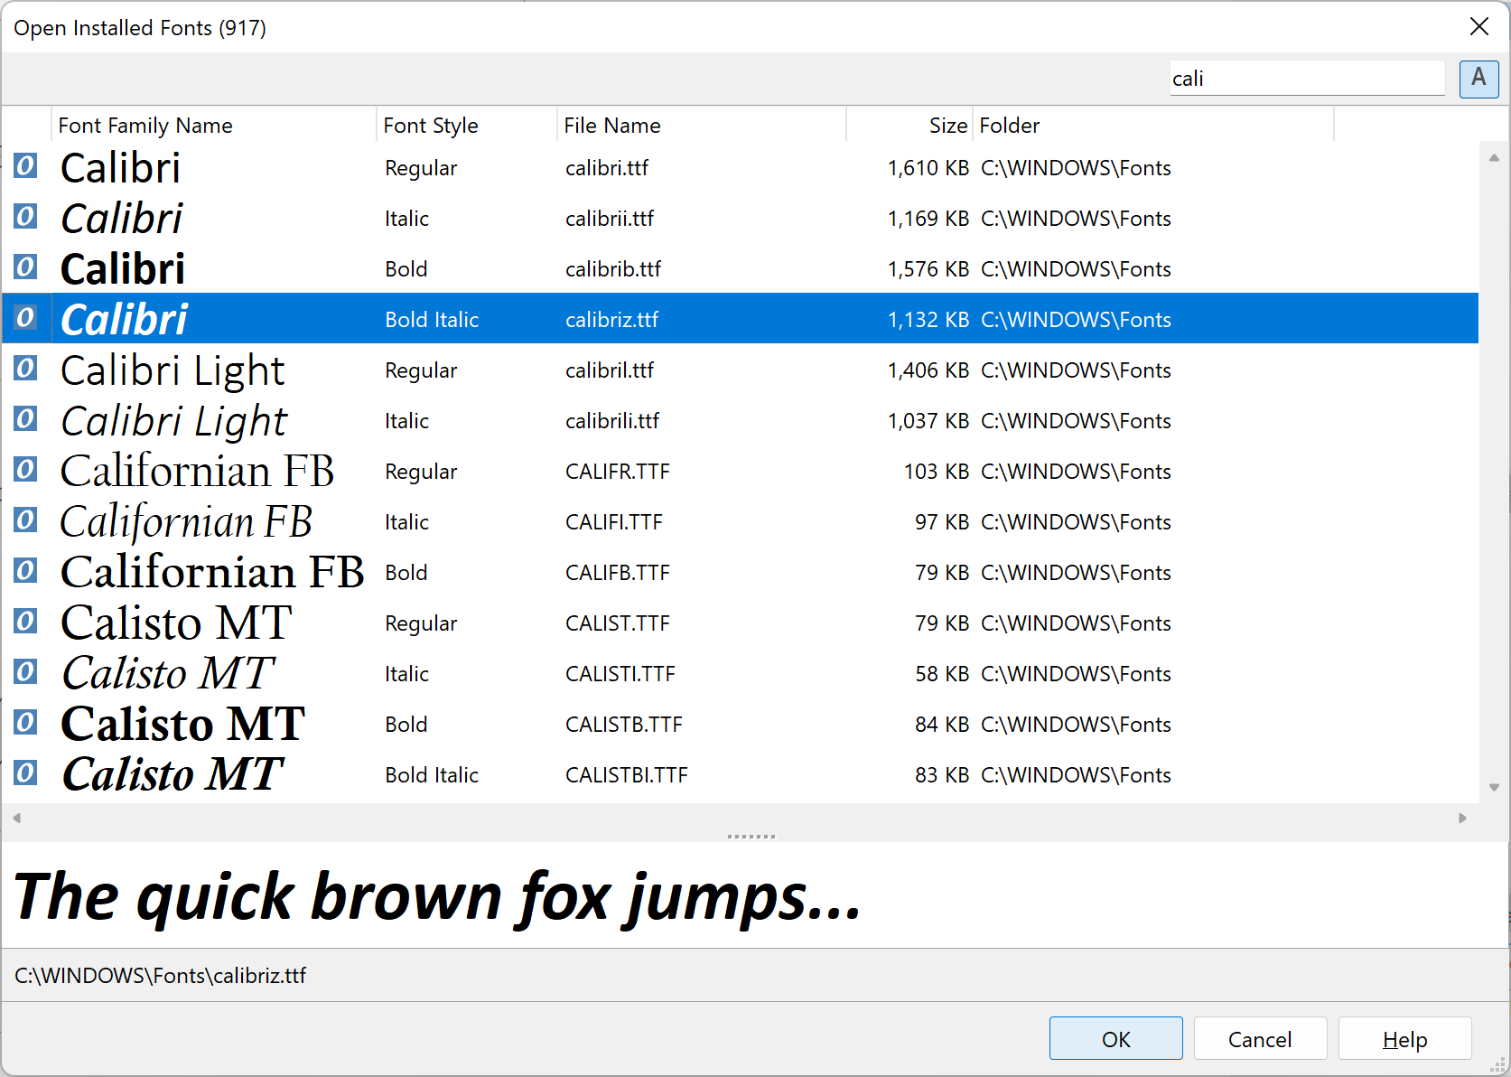The width and height of the screenshot is (1511, 1077).
Task: Confirm with the OK button
Action: (1115, 1039)
